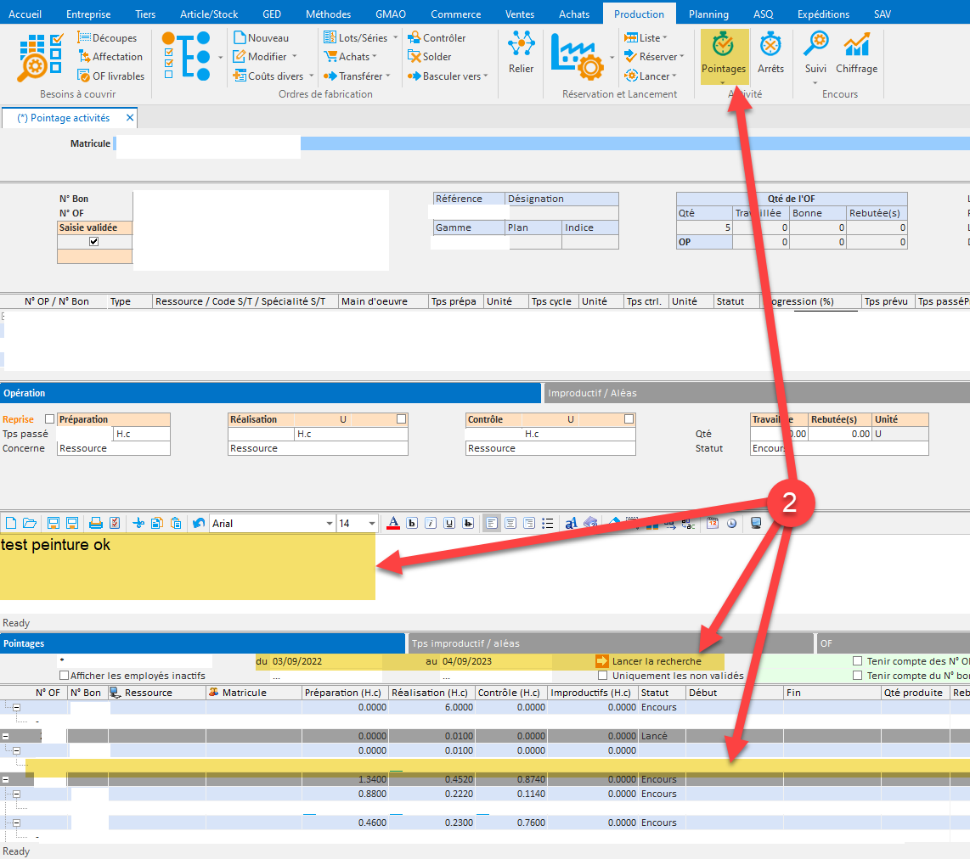
Task: Expand the Lots/Séries dropdown
Action: click(x=395, y=37)
